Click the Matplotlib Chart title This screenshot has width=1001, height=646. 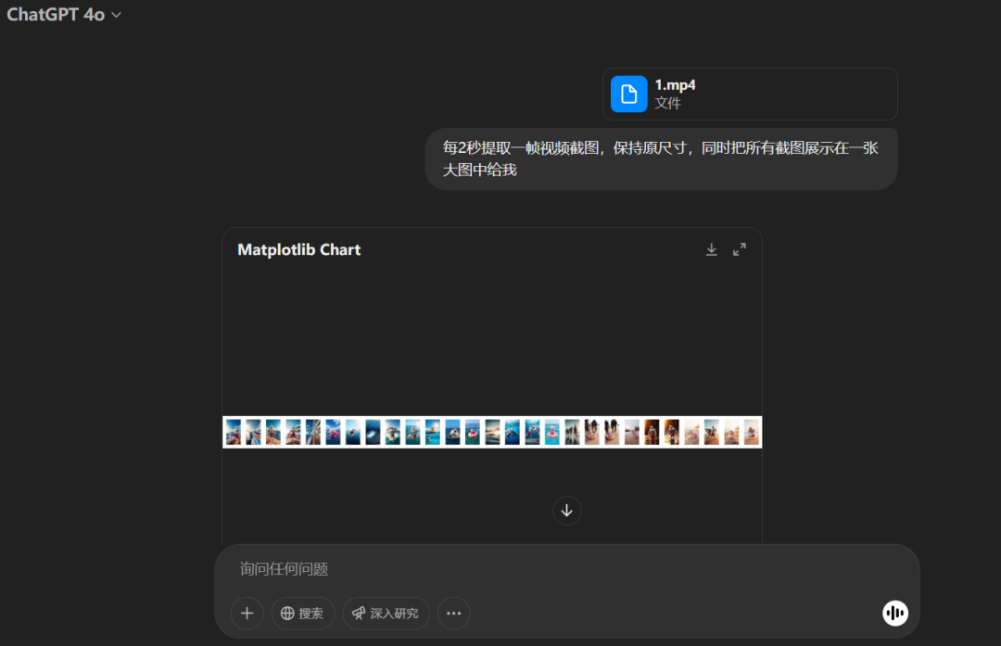tap(298, 249)
